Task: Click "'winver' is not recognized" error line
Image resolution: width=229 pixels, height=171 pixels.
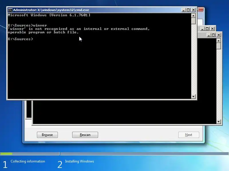Action: tap(79, 29)
